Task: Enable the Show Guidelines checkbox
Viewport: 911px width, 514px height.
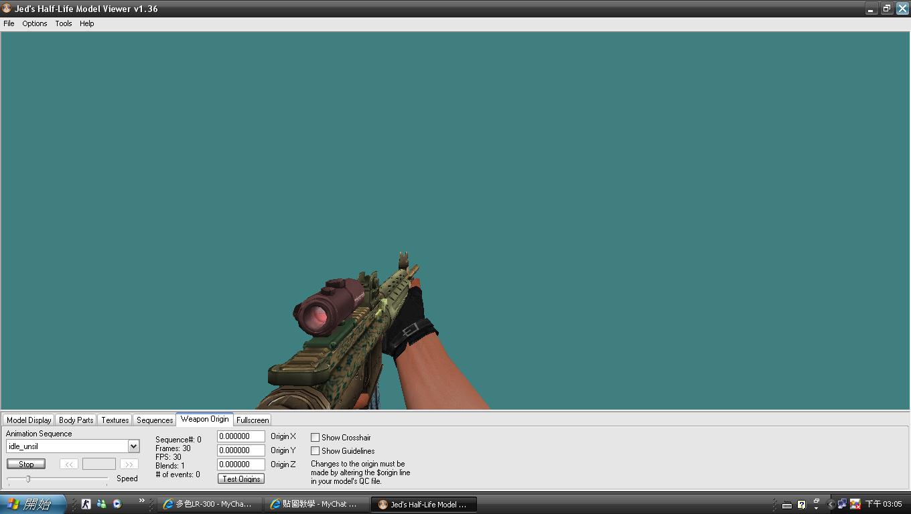Action: click(x=315, y=451)
